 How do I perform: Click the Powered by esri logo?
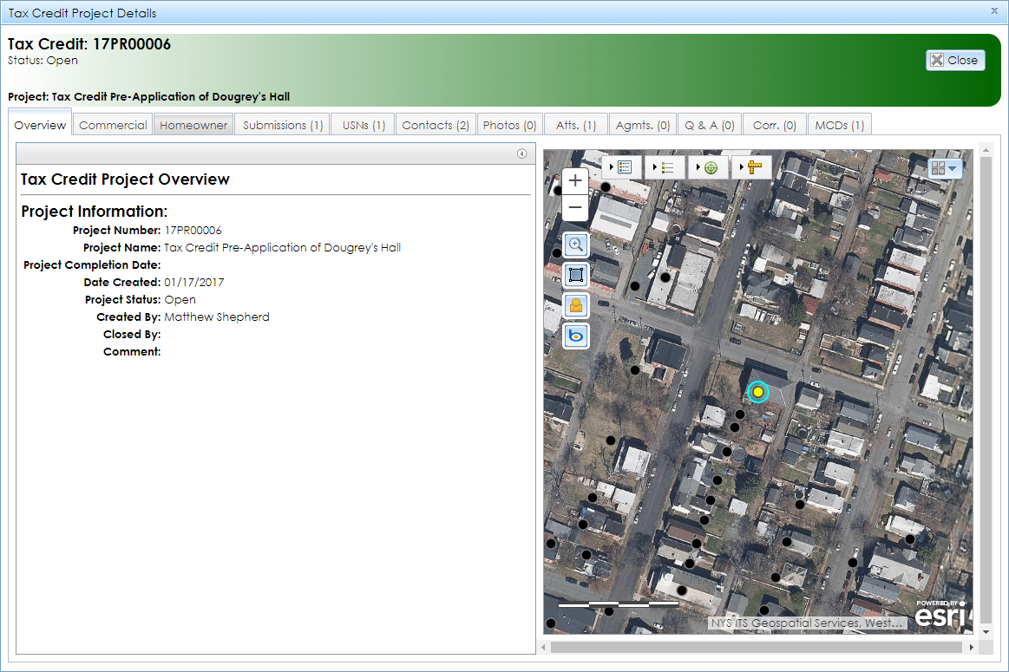tap(941, 616)
